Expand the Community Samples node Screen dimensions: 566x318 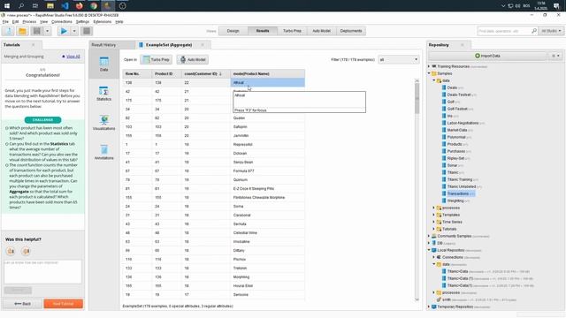tap(429, 236)
